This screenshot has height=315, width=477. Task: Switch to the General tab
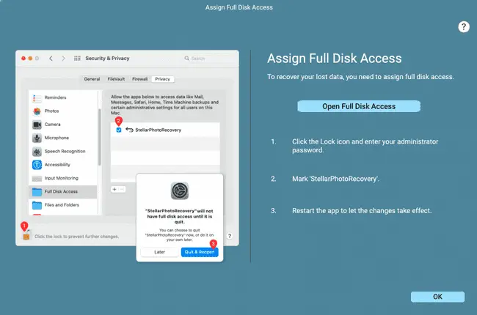coord(92,79)
